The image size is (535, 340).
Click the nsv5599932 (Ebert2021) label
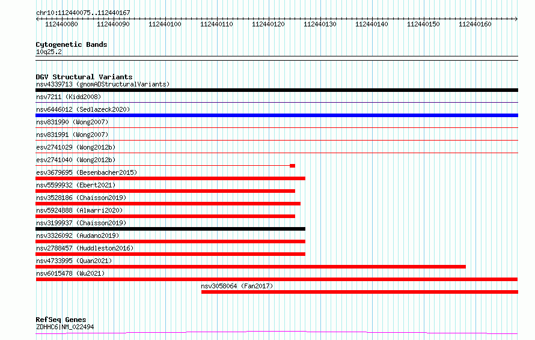pyautogui.click(x=76, y=185)
